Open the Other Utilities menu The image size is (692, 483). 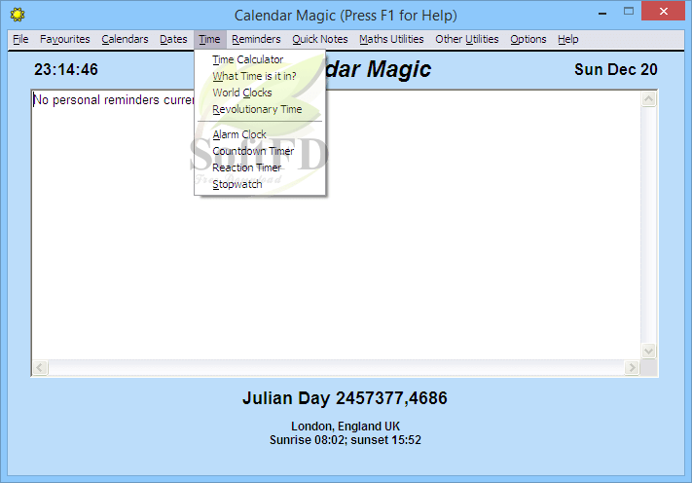click(x=467, y=39)
